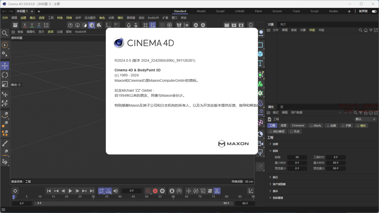Screen dimensions: 379x213
Task: Select the Move tool in left toolbar
Action: point(5,66)
